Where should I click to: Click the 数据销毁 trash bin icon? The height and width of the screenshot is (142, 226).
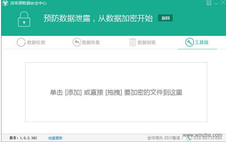[133, 42]
